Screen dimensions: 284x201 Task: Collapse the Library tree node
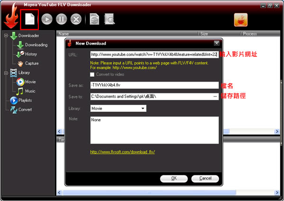(x=6, y=73)
